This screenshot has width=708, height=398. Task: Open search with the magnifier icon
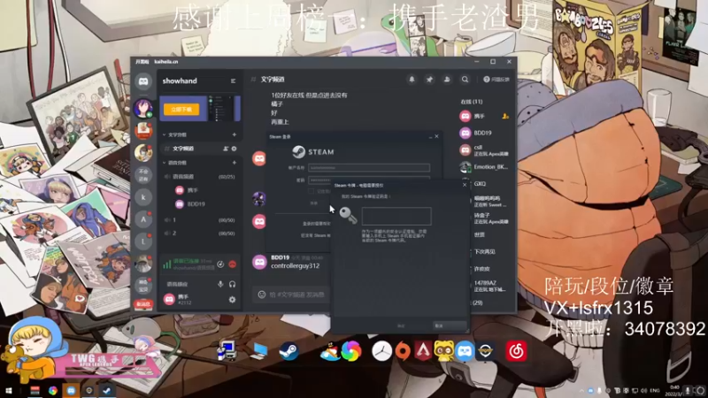tap(465, 80)
